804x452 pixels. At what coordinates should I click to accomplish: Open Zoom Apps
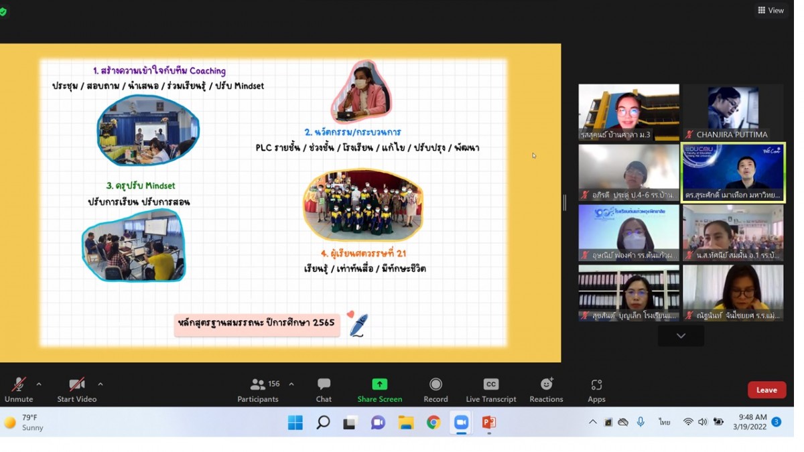tap(596, 390)
